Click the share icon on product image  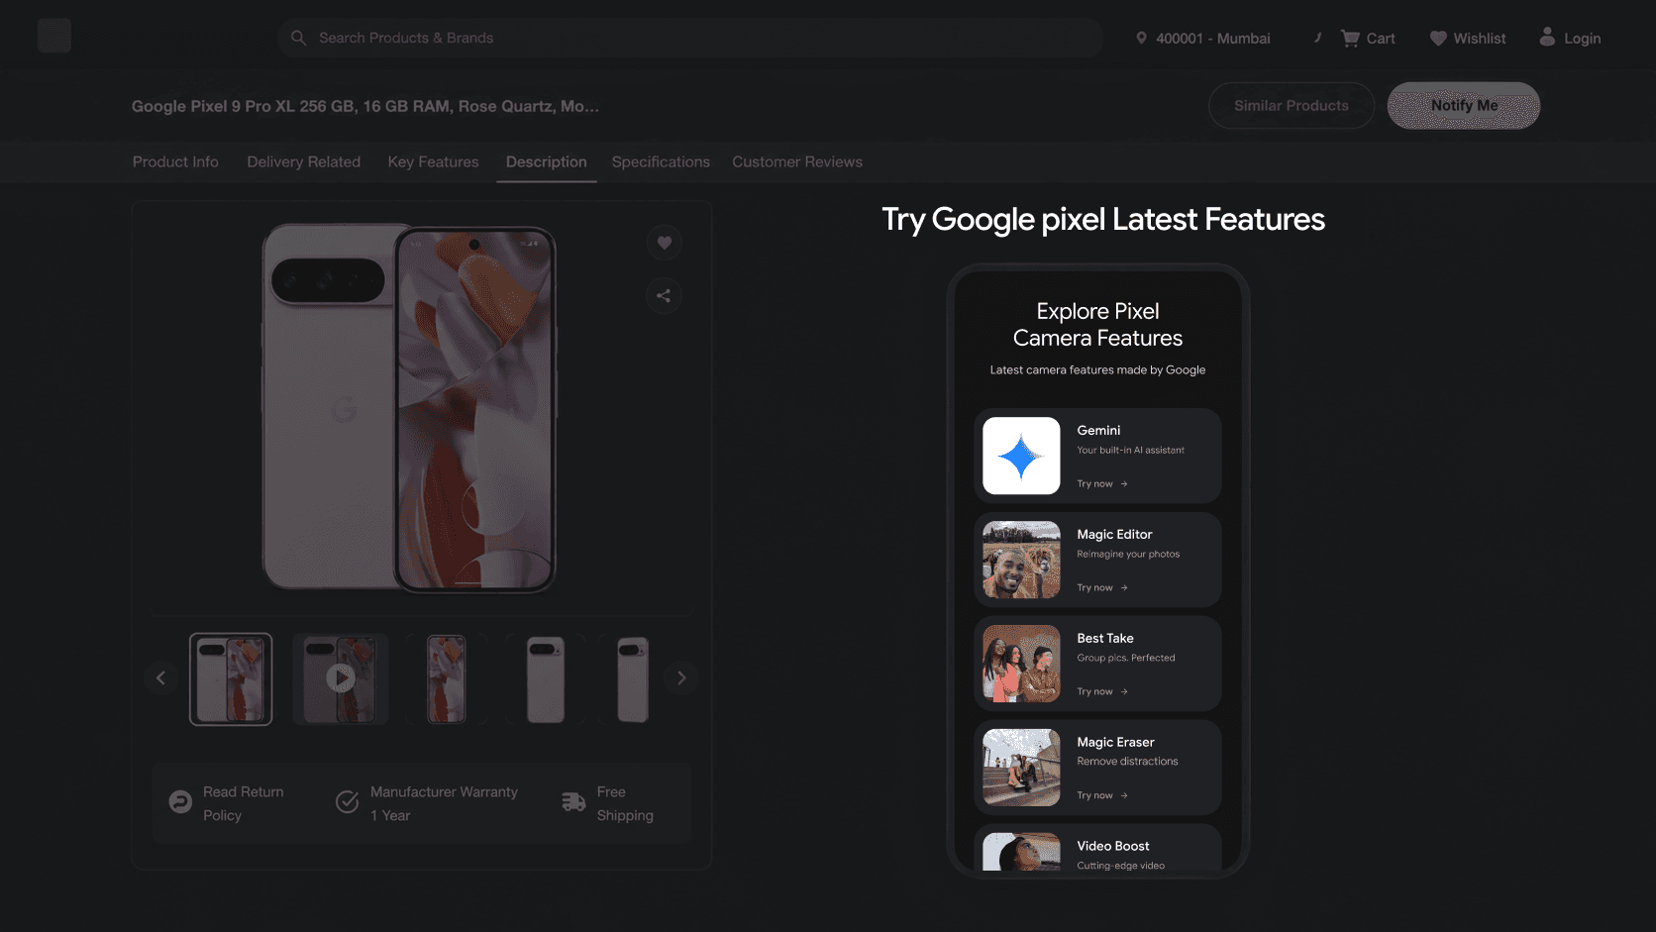[x=664, y=295]
